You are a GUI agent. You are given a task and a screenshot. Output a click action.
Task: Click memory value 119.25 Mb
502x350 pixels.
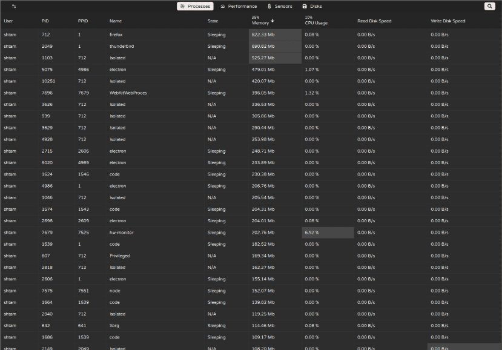coord(263,314)
